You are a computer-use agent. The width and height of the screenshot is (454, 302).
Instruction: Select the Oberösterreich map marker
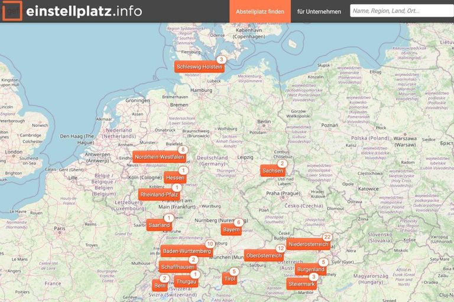click(x=263, y=255)
